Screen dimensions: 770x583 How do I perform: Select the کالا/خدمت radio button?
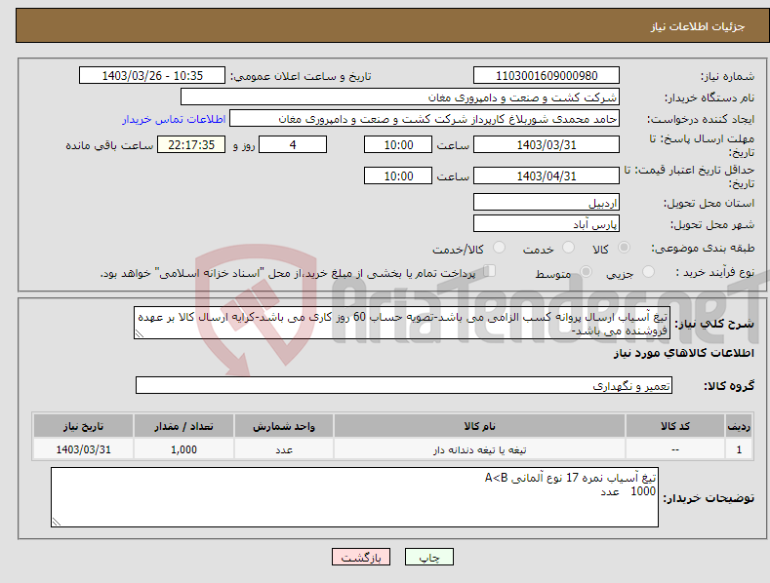click(499, 248)
